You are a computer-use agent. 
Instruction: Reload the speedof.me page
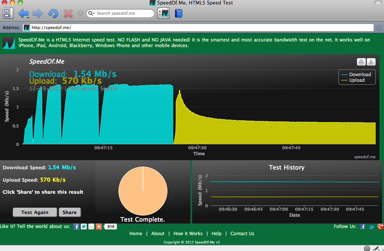coord(53,14)
